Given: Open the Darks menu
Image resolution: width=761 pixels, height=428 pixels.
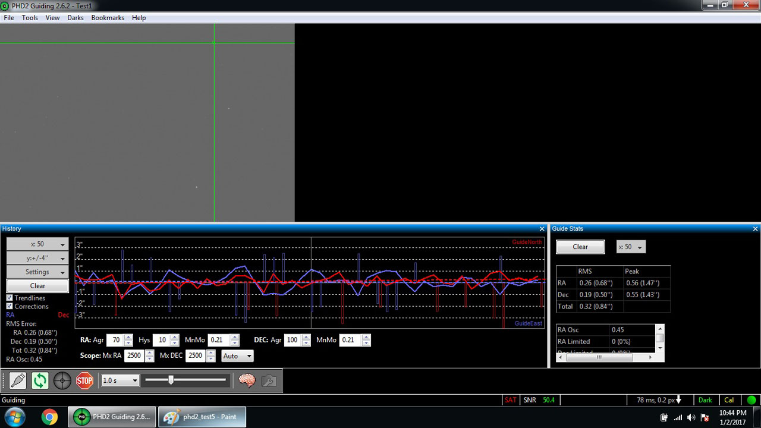Looking at the screenshot, I should (76, 18).
